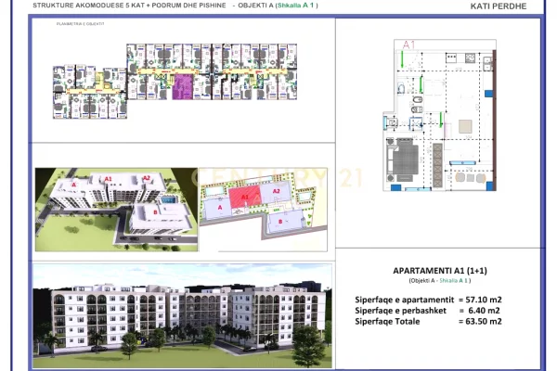Open the 3D aerial render of buildings
The image size is (557, 371).
coord(116,210)
